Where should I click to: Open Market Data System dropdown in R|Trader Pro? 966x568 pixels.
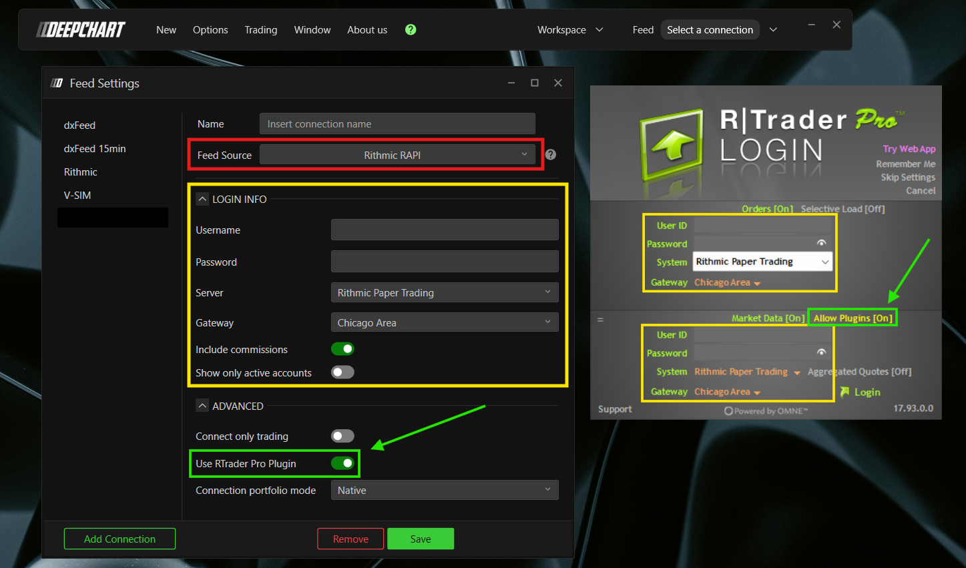pyautogui.click(x=747, y=372)
